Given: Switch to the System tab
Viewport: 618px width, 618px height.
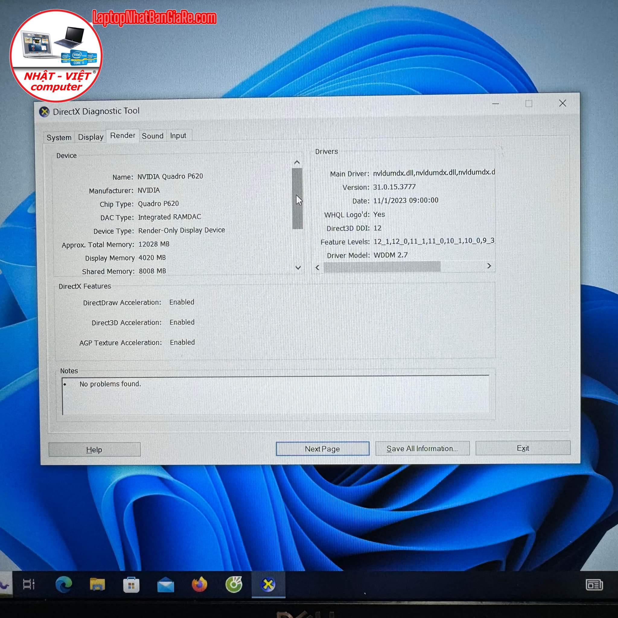Looking at the screenshot, I should pos(59,138).
